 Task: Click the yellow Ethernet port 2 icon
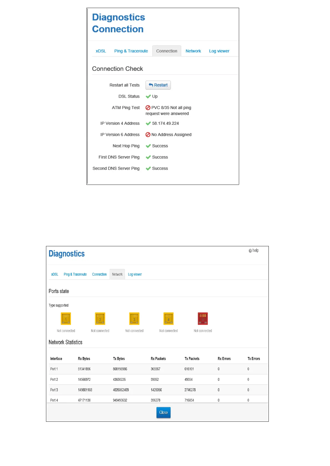coord(100,319)
